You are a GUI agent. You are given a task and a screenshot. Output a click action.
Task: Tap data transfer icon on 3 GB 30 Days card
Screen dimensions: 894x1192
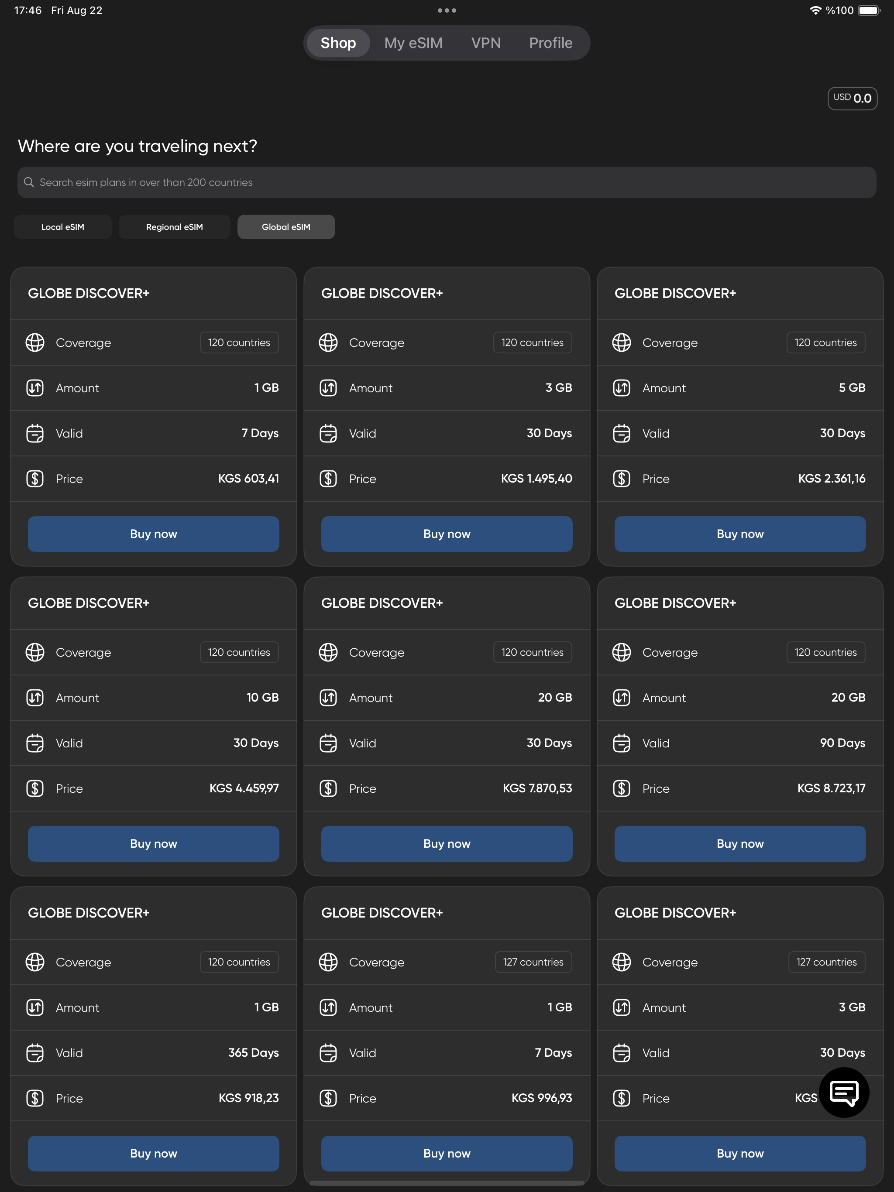(x=328, y=388)
